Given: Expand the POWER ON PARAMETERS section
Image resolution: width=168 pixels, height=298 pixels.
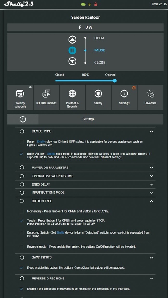Looking at the screenshot, I should pyautogui.click(x=85, y=168).
